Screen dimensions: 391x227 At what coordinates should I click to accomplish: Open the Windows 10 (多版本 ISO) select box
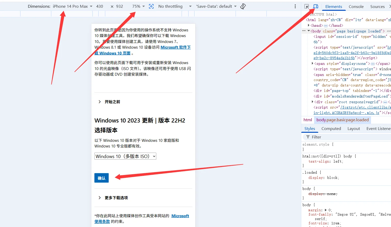[125, 156]
